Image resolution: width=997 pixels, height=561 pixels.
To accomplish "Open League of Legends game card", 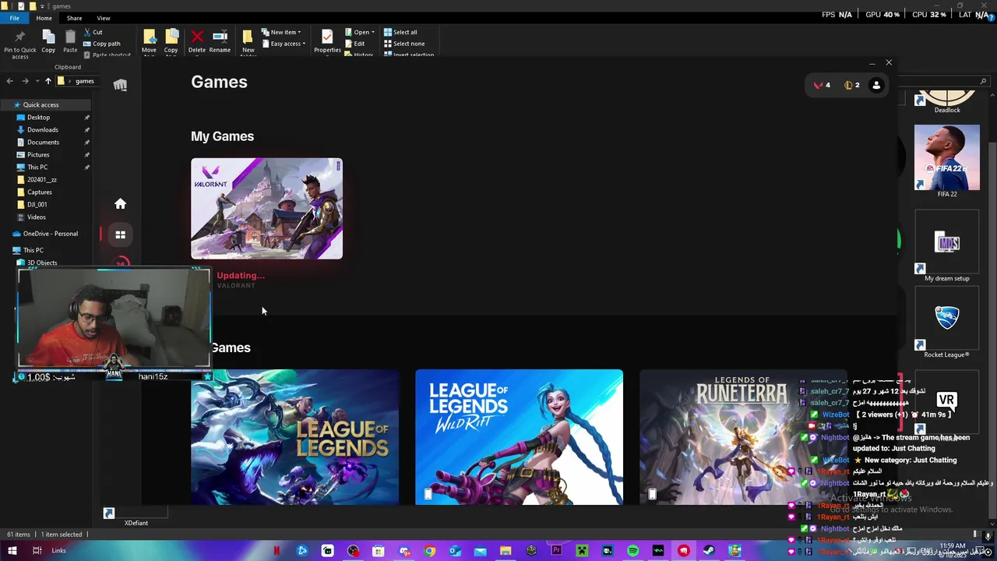I will pyautogui.click(x=295, y=437).
